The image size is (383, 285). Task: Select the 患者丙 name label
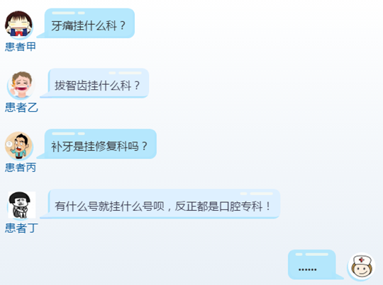(21, 168)
